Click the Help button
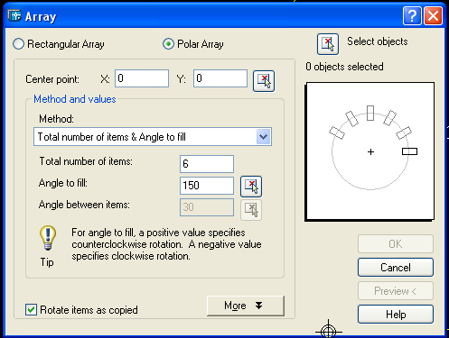Image resolution: width=449 pixels, height=338 pixels. click(x=396, y=315)
